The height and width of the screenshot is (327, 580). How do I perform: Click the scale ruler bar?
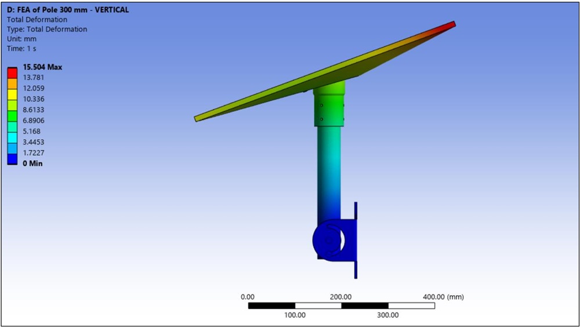click(x=342, y=306)
